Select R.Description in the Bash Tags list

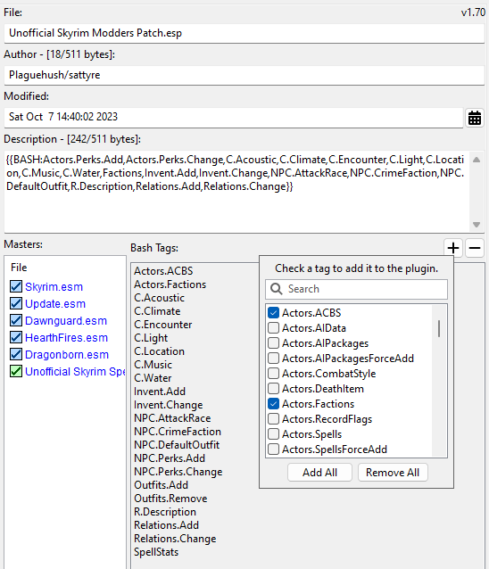pos(165,512)
